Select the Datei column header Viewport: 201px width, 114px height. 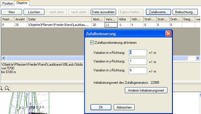(59, 19)
